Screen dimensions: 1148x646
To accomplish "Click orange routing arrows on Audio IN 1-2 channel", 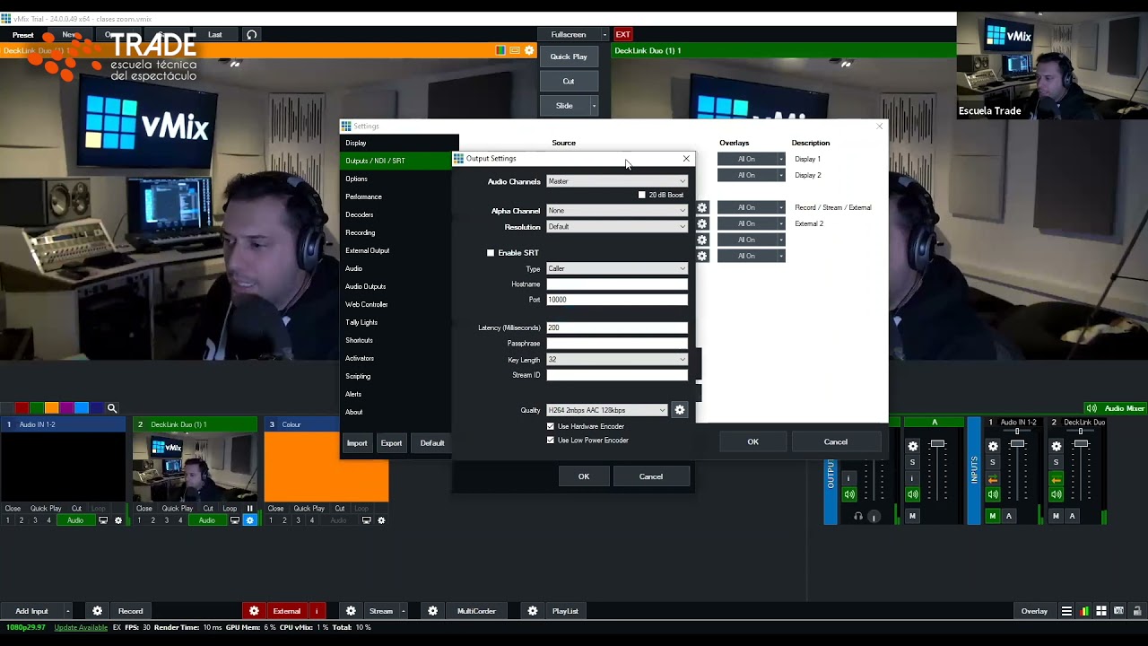I will [993, 479].
